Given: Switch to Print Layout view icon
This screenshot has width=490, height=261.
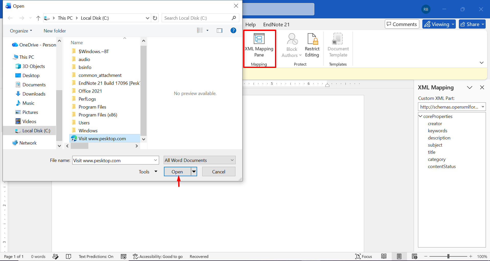Looking at the screenshot, I should (x=399, y=256).
